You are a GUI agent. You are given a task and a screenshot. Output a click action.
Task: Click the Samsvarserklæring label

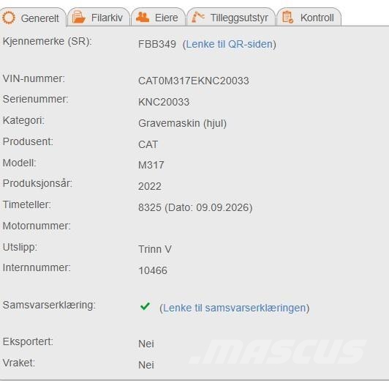(x=49, y=306)
